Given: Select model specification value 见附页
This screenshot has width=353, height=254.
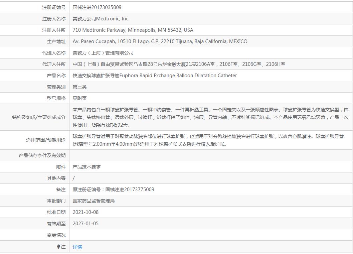Looking at the screenshot, I should pos(79,98).
